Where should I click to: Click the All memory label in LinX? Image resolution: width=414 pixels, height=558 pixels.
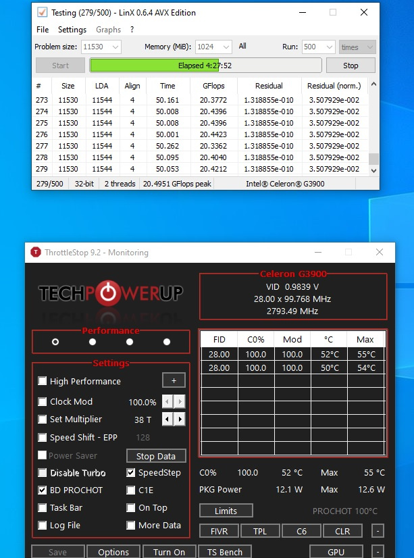pos(242,46)
